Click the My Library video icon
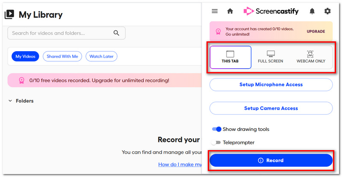This screenshot has height=177, width=342. coord(9,15)
